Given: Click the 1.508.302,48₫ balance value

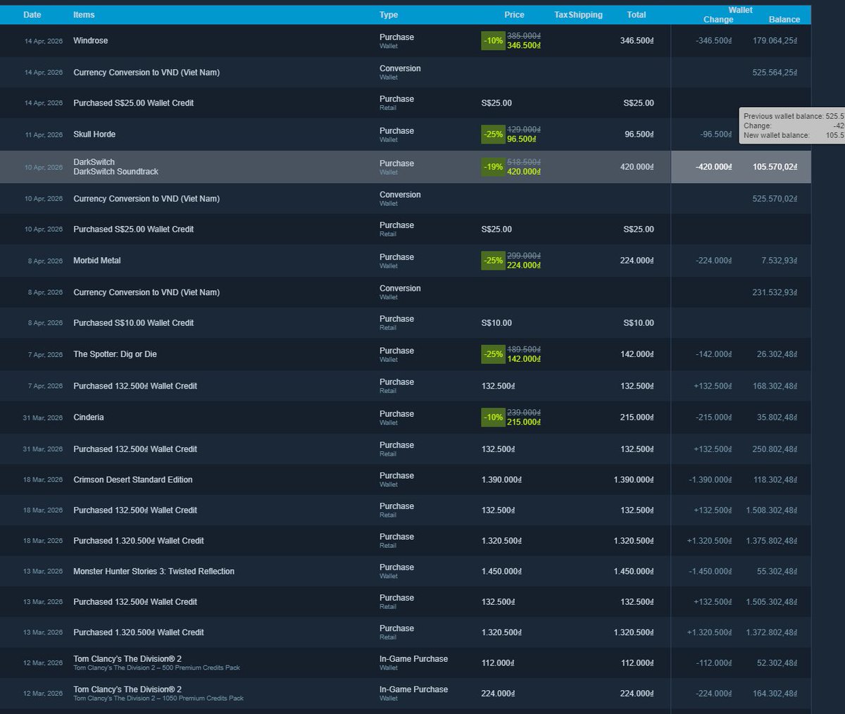Looking at the screenshot, I should 772,511.
